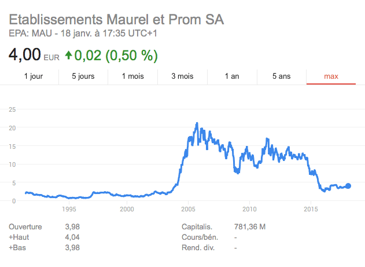Click the 2005 label on the time axis

[x=188, y=209]
